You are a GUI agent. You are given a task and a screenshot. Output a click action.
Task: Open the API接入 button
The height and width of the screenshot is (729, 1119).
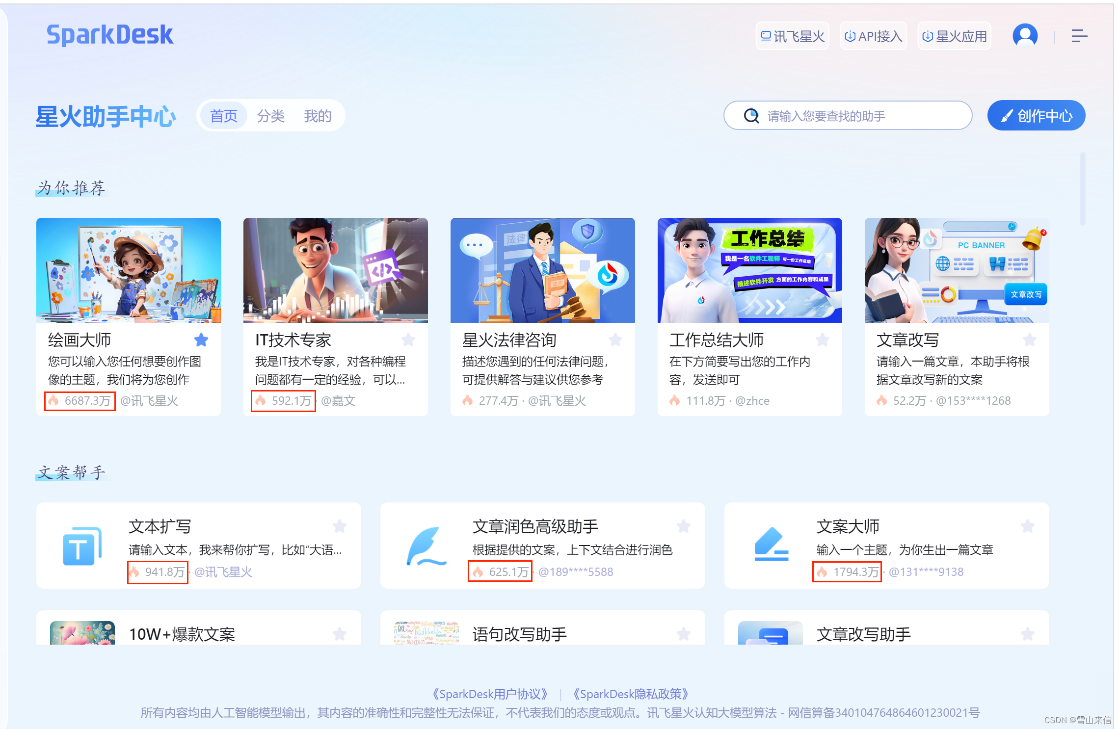[x=873, y=36]
